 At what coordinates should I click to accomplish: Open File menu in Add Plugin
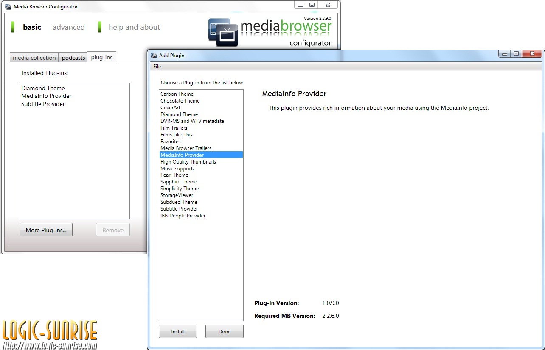[157, 67]
